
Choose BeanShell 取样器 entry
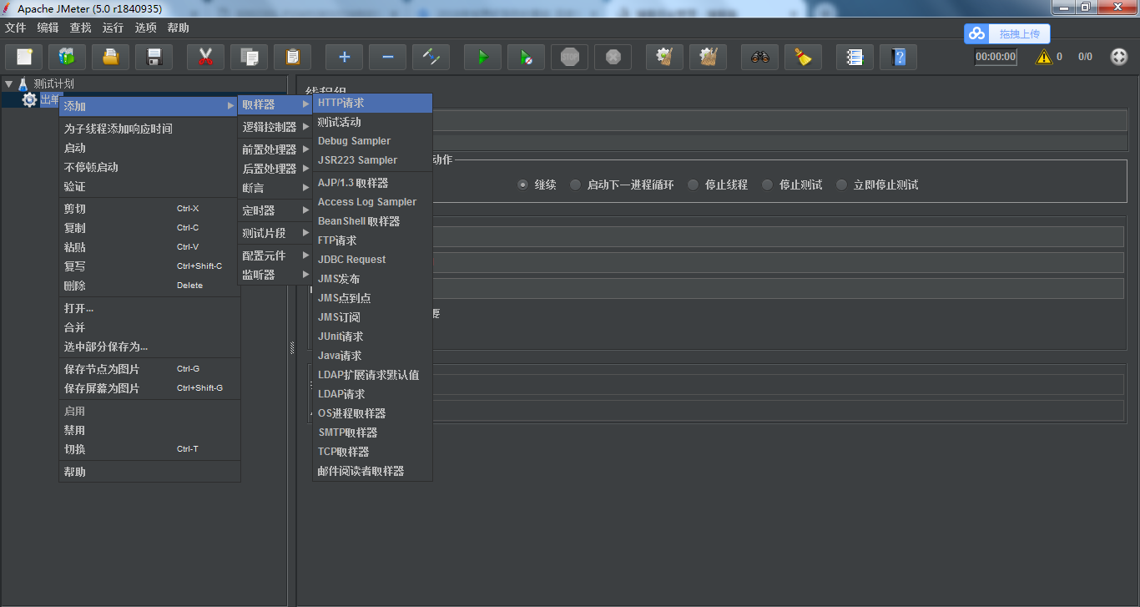[x=372, y=221]
